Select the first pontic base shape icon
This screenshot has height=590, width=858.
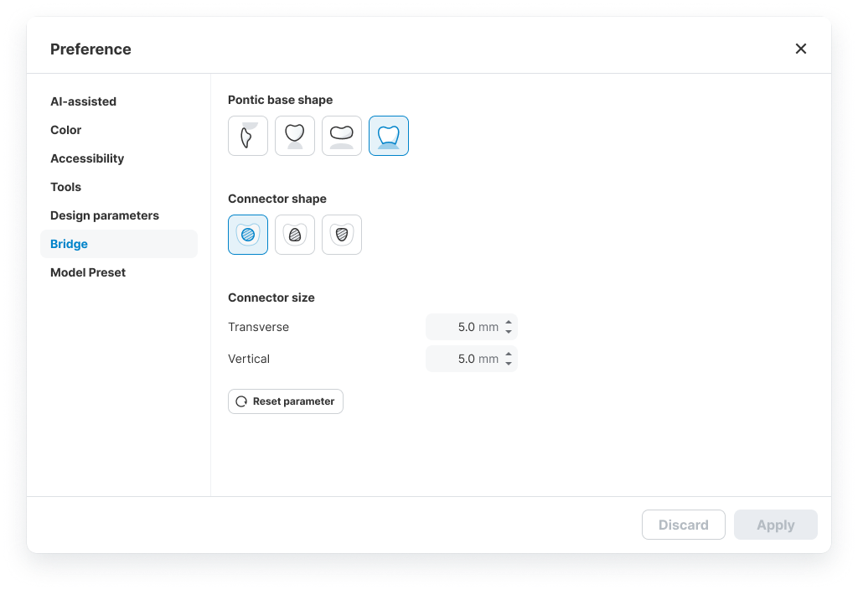click(248, 136)
